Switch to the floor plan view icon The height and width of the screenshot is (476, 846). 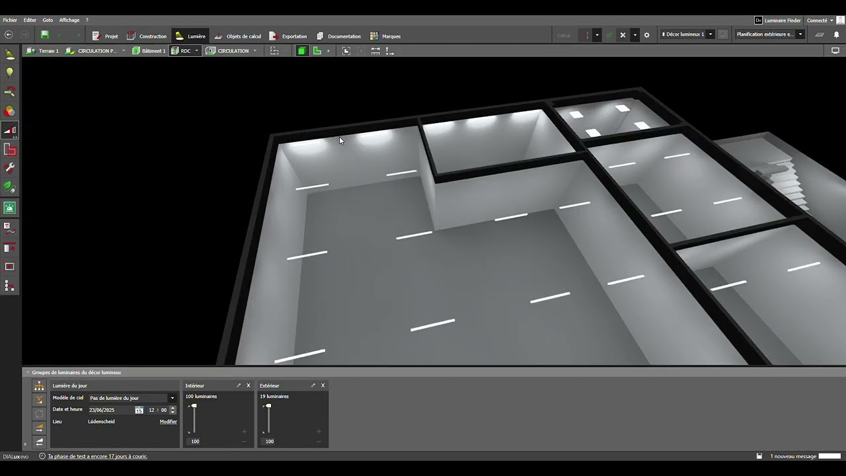pyautogui.click(x=317, y=51)
